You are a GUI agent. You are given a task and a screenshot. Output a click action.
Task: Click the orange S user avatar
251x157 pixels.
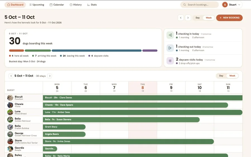[225, 5]
